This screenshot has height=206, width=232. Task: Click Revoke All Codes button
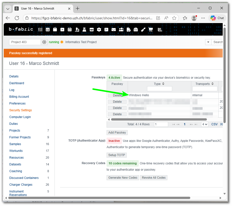pyautogui.click(x=154, y=178)
